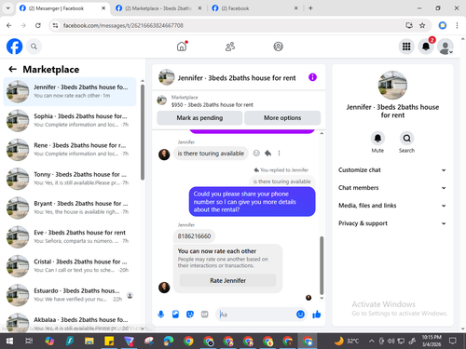Open Rene's house for rent conversation
The height and width of the screenshot is (349, 466).
tap(70, 150)
